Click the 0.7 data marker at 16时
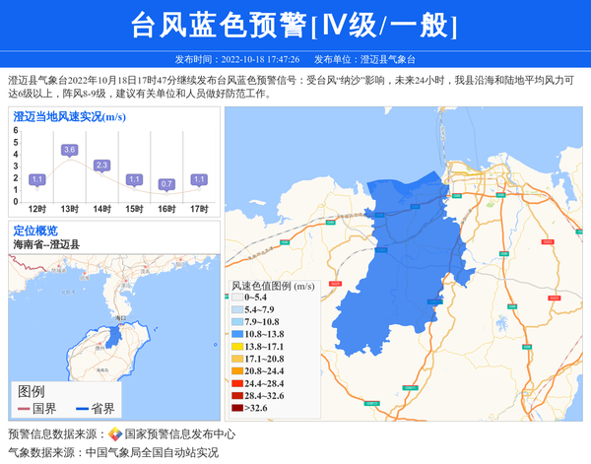The width and height of the screenshot is (591, 464). click(x=166, y=184)
